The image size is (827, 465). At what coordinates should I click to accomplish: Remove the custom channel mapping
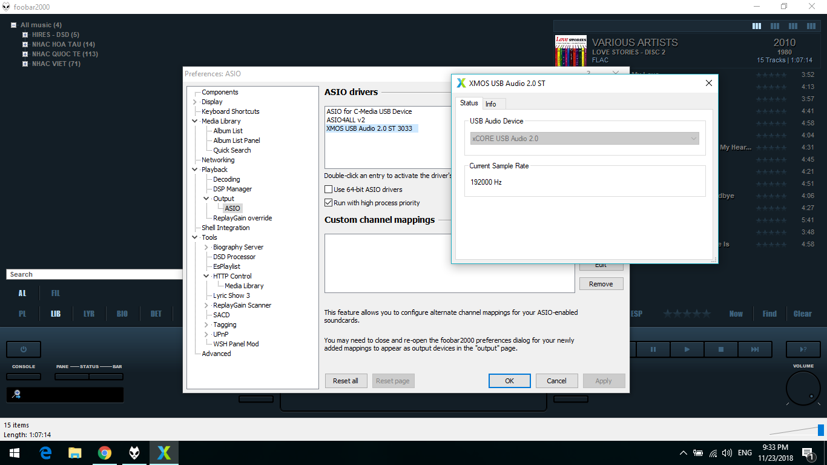[601, 284]
